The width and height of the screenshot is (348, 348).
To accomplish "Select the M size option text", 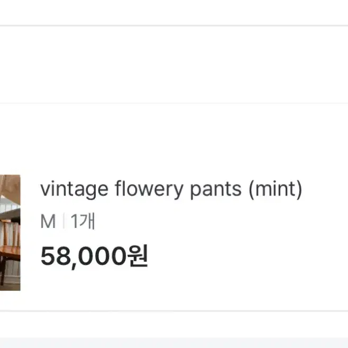I will 48,221.
